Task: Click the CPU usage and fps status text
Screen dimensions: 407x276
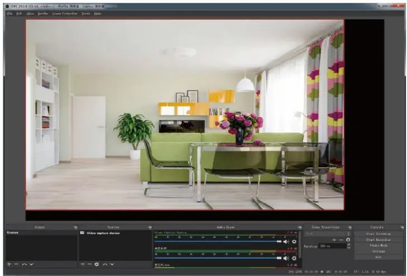Action: pyautogui.click(x=370, y=272)
